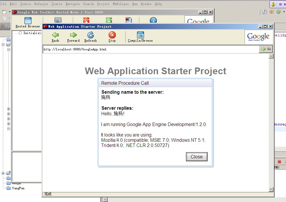286x202 pixels.
Task: Click the 'Server replies:' label
Action: click(x=117, y=108)
